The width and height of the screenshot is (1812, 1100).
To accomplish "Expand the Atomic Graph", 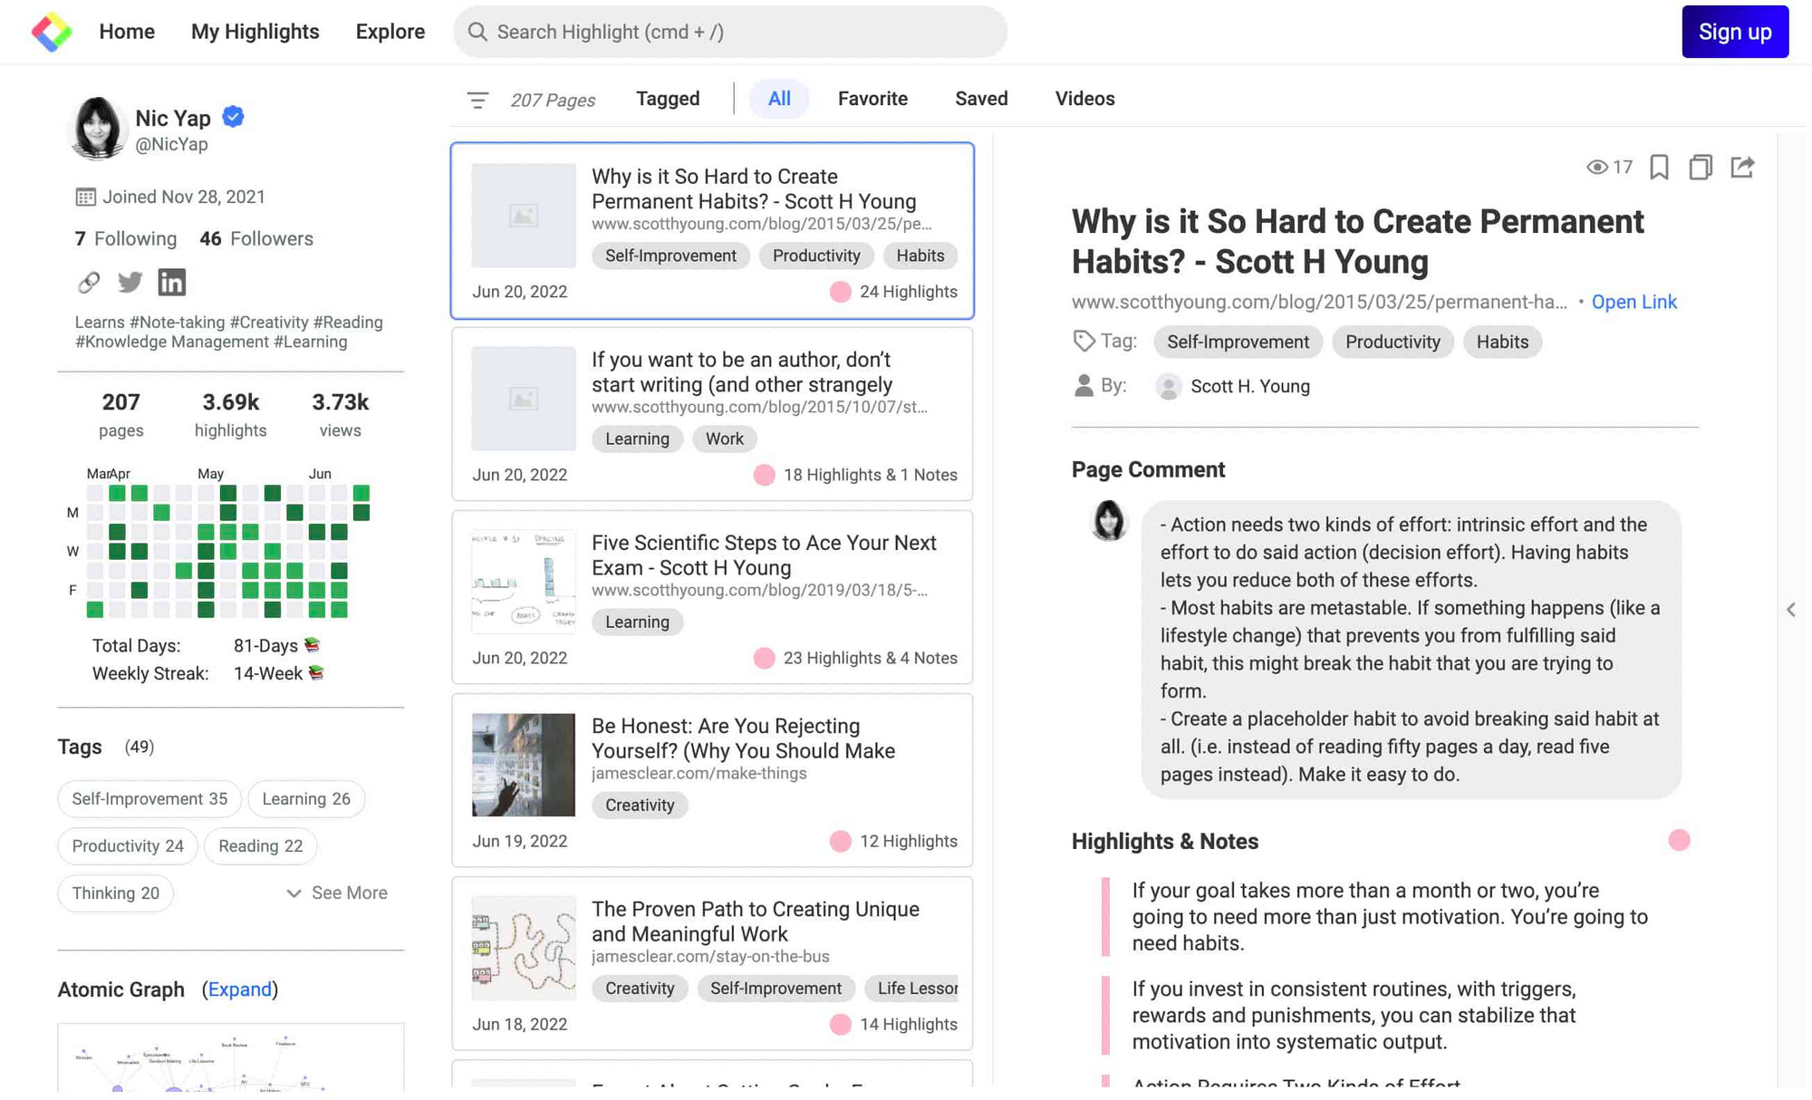I will [x=240, y=989].
